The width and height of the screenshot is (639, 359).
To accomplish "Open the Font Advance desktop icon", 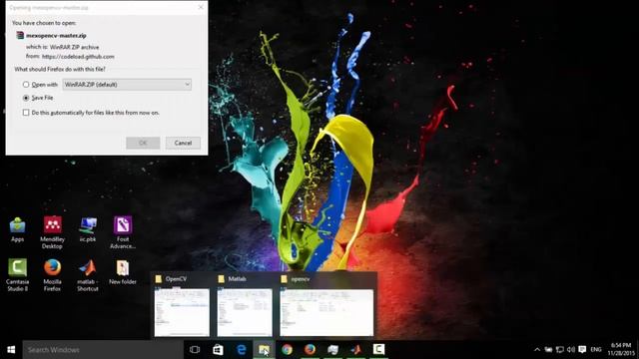I will coord(123,232).
